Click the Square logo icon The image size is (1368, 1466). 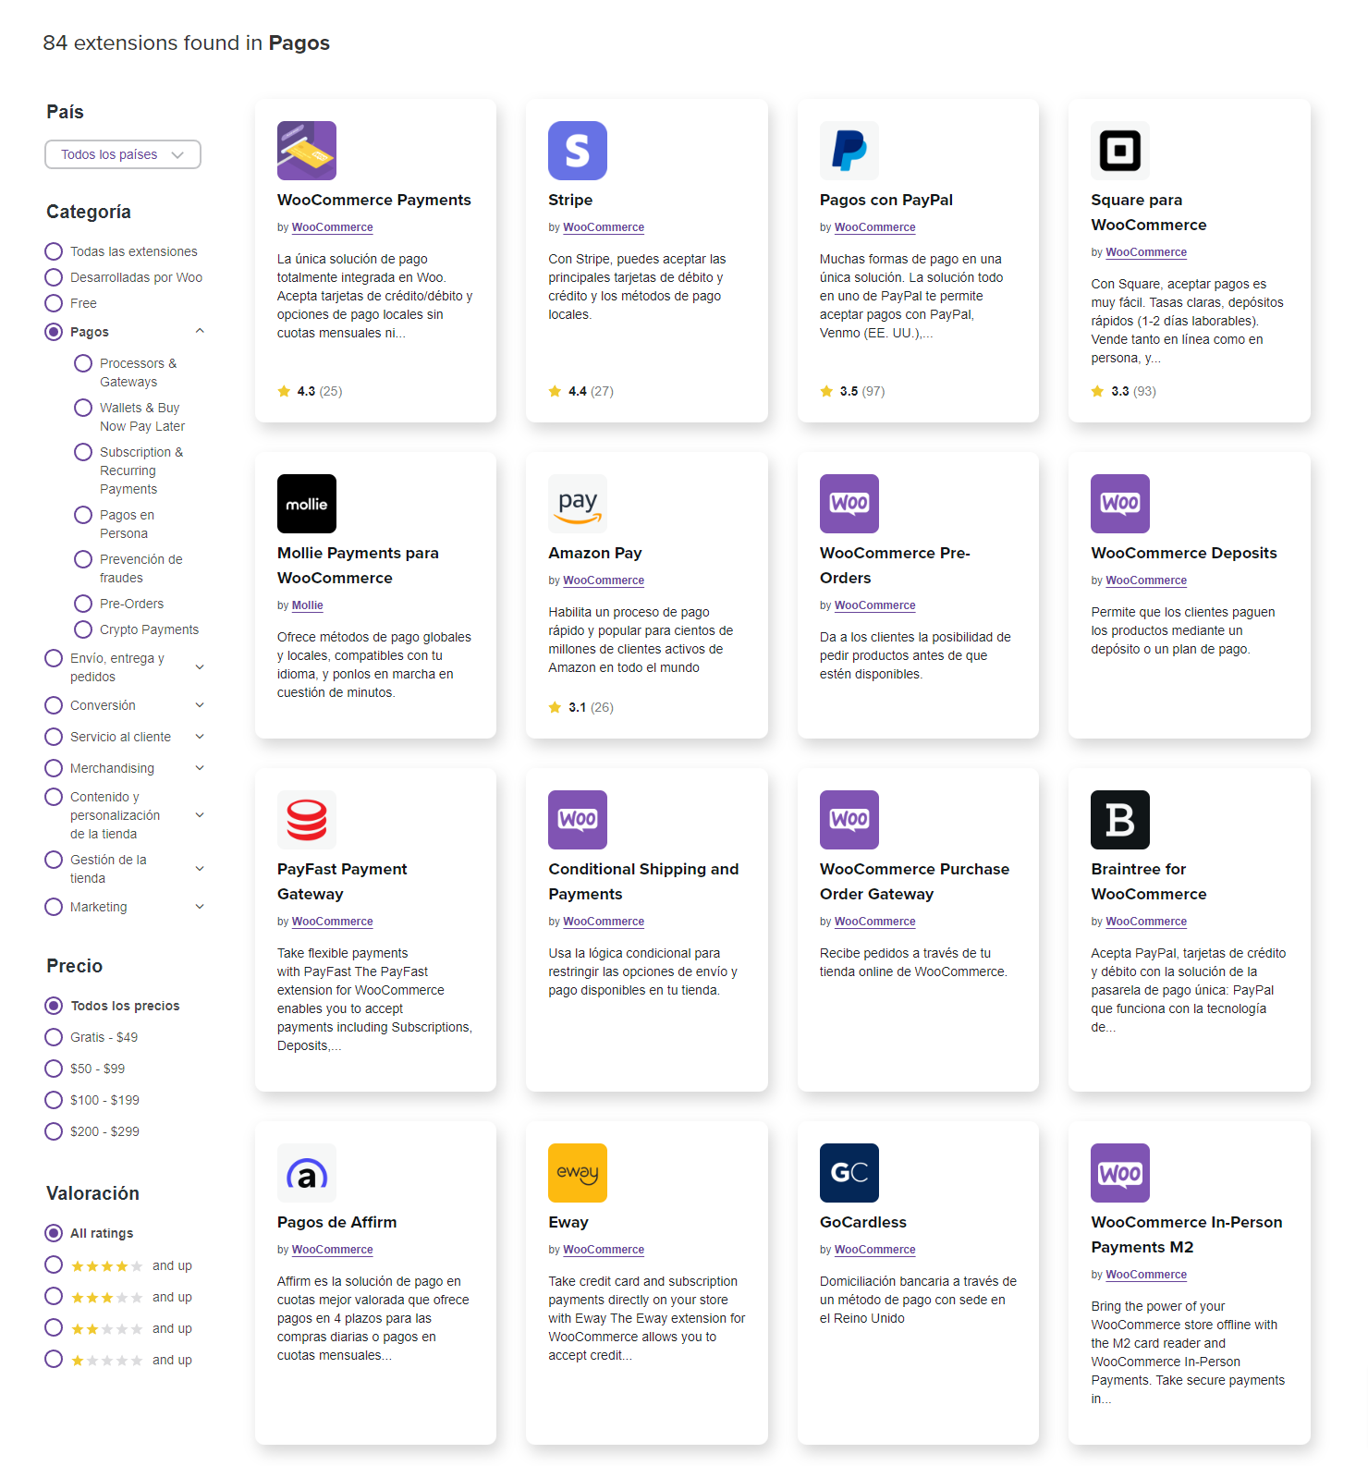coord(1120,151)
